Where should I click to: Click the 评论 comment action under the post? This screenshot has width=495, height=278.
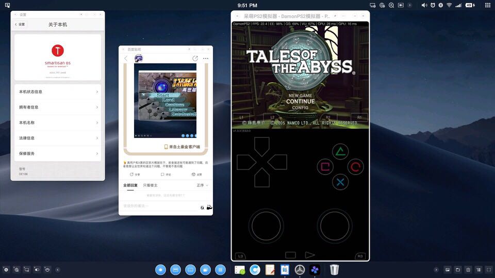(166, 175)
